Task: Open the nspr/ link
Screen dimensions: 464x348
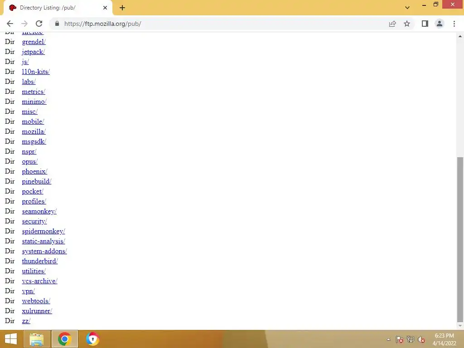Action: pyautogui.click(x=29, y=151)
